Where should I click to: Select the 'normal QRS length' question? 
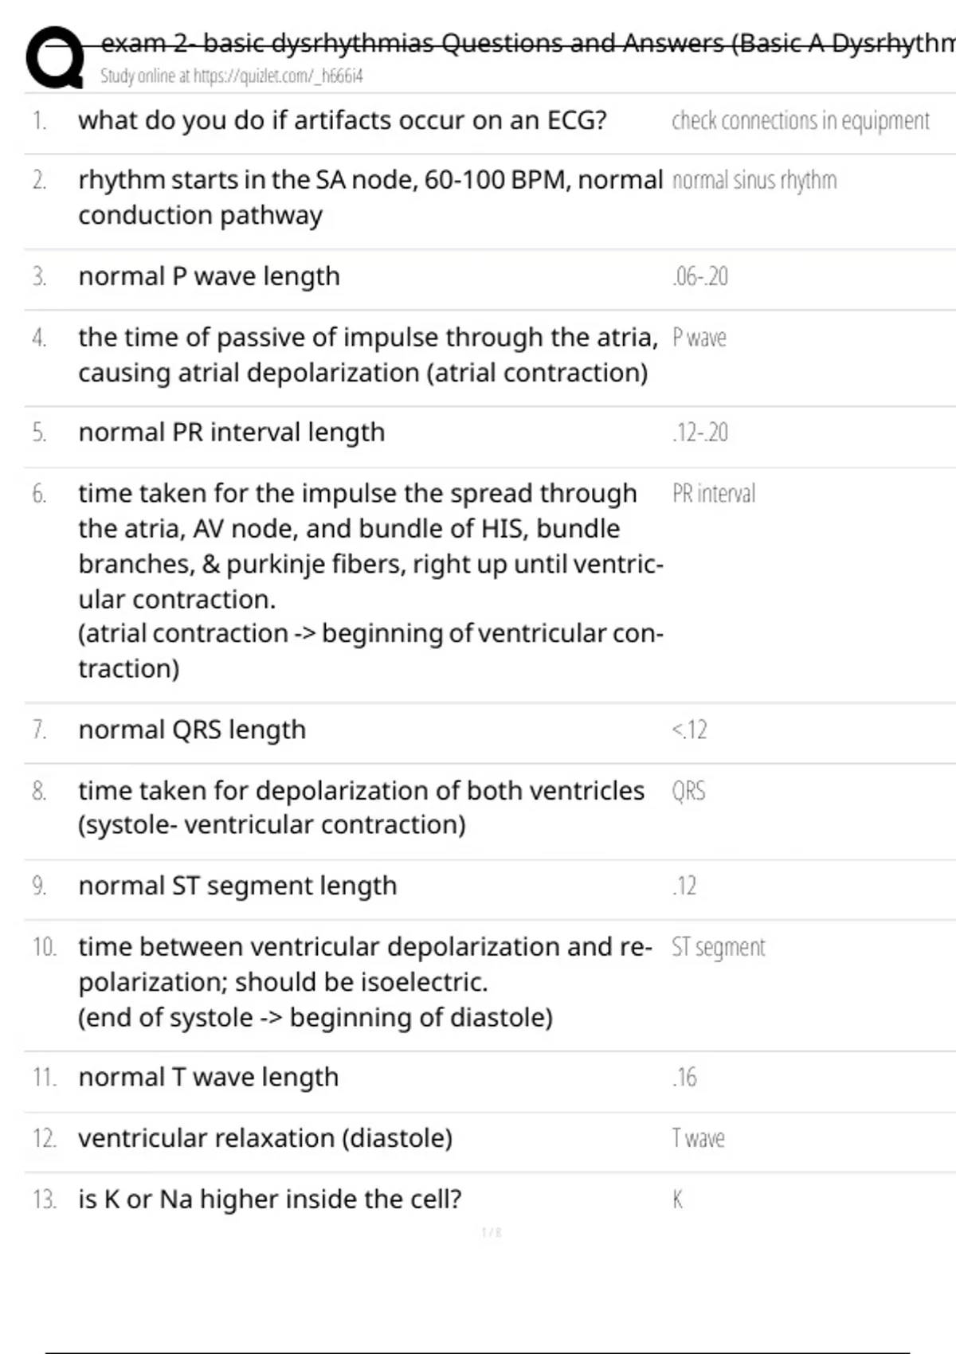click(192, 730)
